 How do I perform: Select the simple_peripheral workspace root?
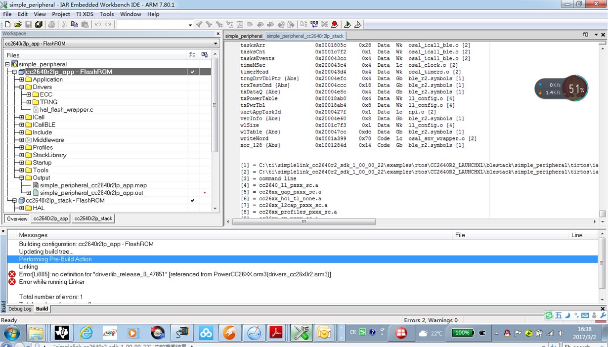click(43, 64)
